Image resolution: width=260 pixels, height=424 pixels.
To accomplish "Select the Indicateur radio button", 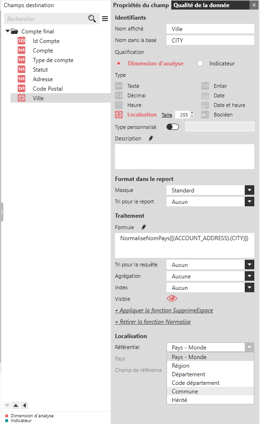I will click(x=200, y=64).
